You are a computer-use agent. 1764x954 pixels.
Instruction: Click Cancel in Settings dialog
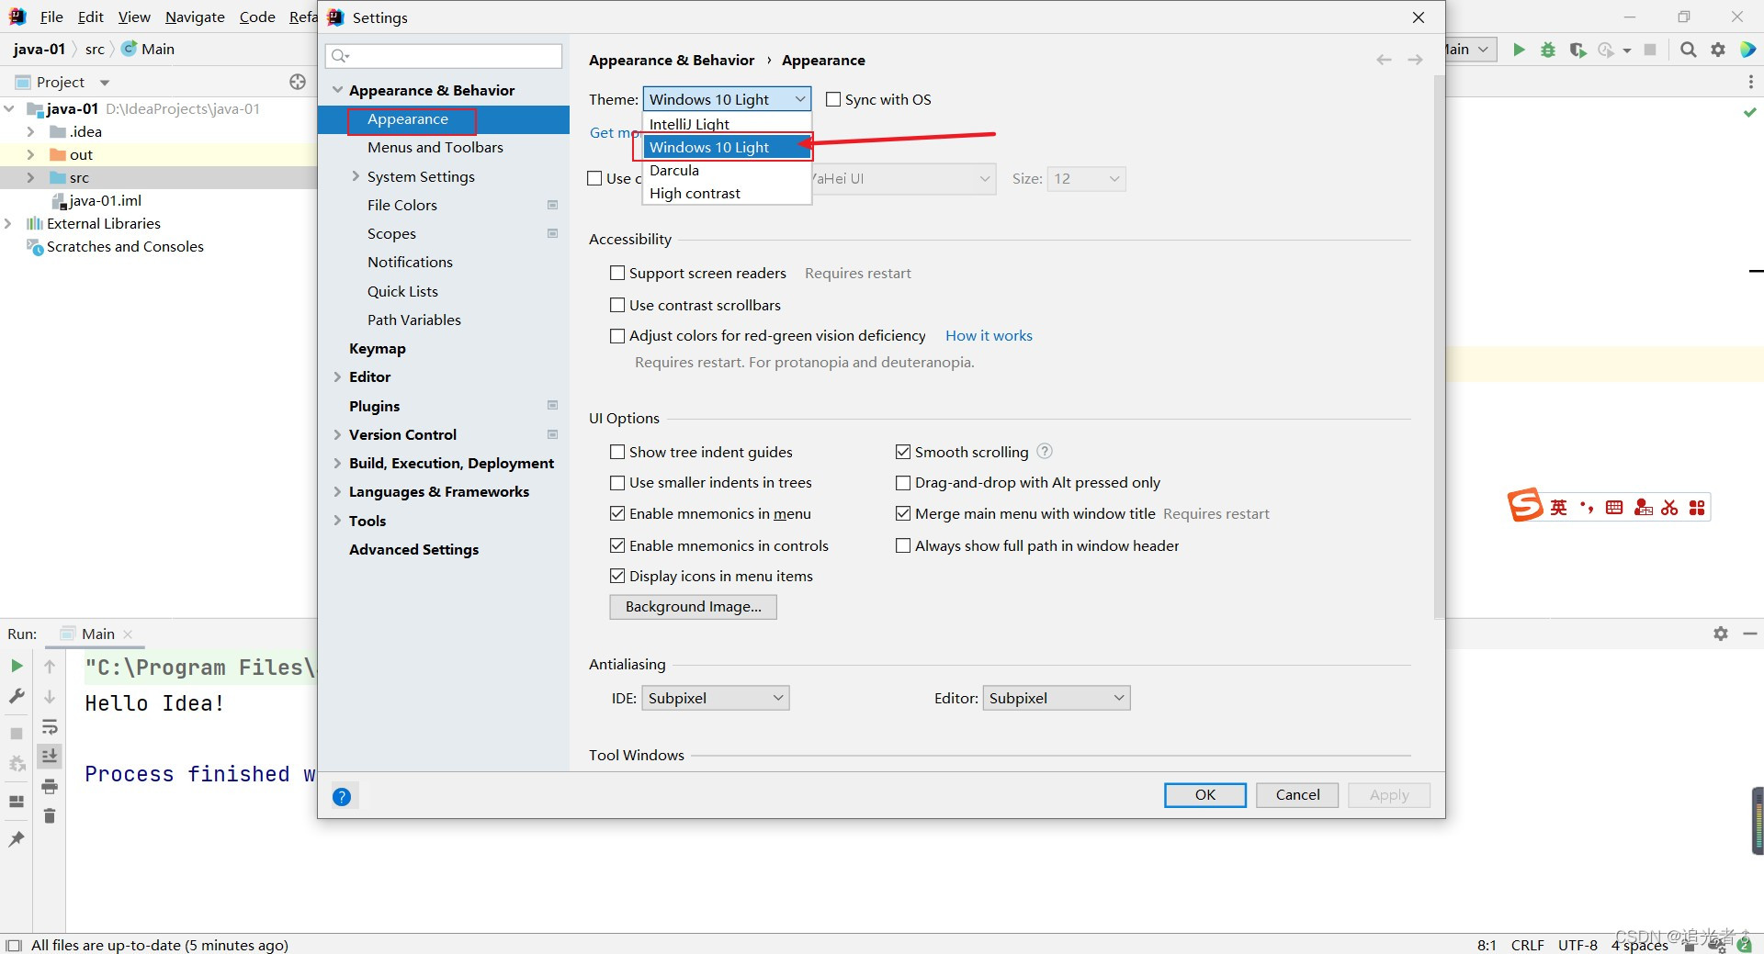1297,795
